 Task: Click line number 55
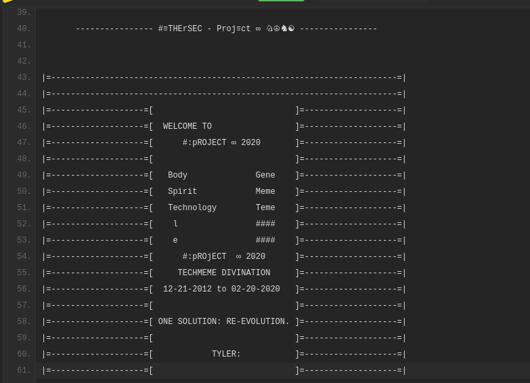pos(24,273)
